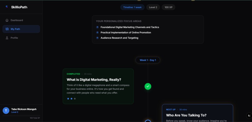Click the Week 1 - Day 1 marker
This screenshot has width=252, height=122.
point(148,60)
